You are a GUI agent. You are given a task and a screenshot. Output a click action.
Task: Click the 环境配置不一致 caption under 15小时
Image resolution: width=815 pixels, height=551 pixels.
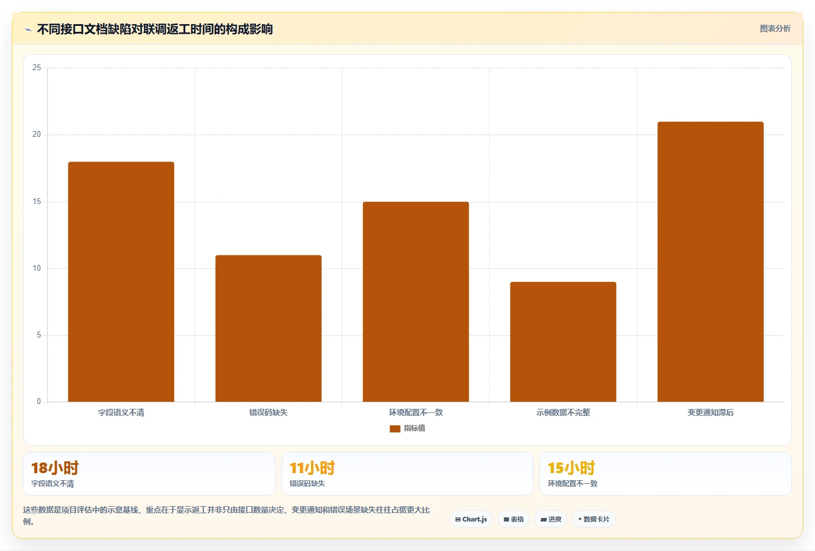pos(572,484)
